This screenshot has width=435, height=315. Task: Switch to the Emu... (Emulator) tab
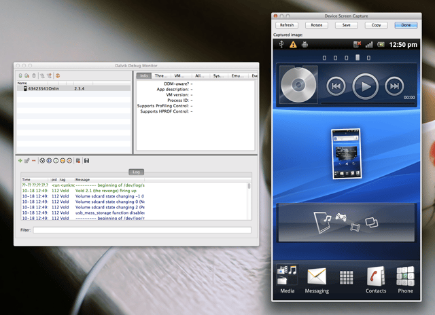(x=238, y=75)
